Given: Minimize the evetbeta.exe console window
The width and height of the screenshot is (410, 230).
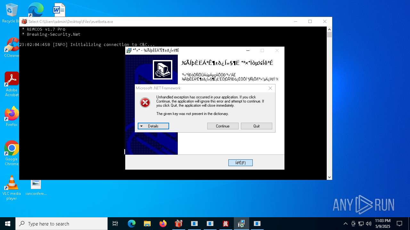Looking at the screenshot, I should click(x=295, y=21).
